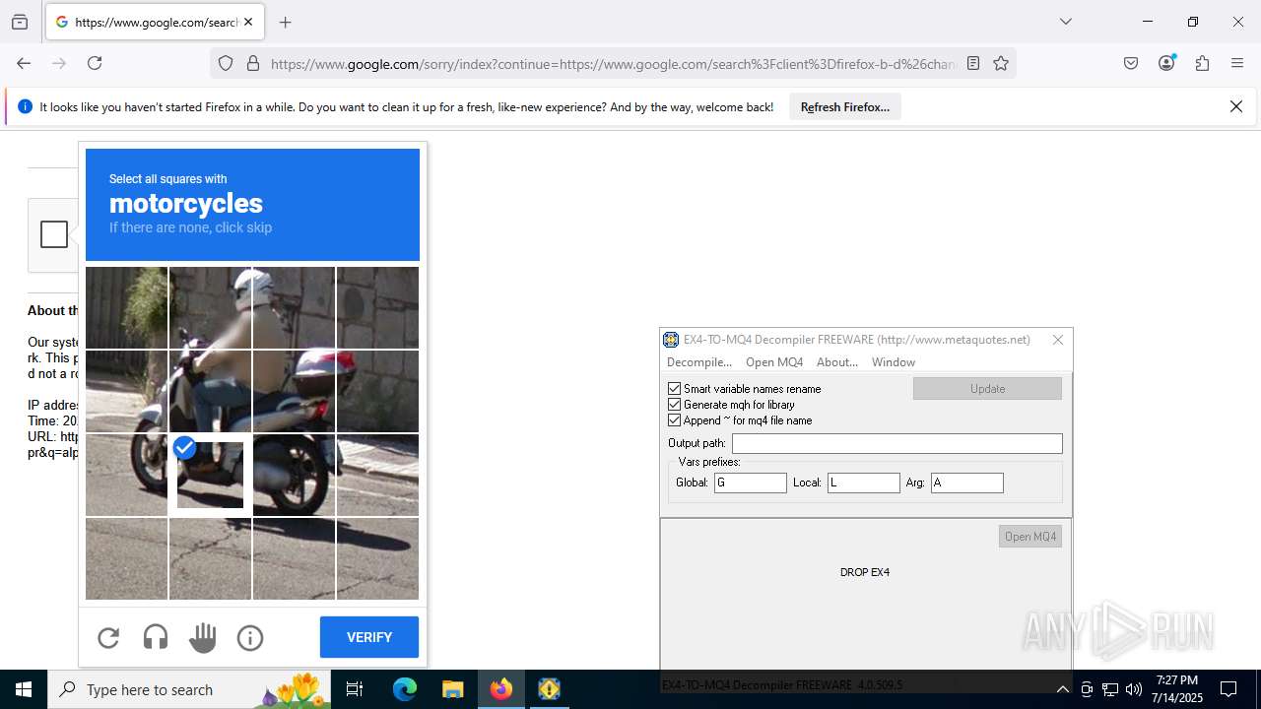The height and width of the screenshot is (709, 1261).
Task: Reload the captcha challenge
Action: [x=108, y=638]
